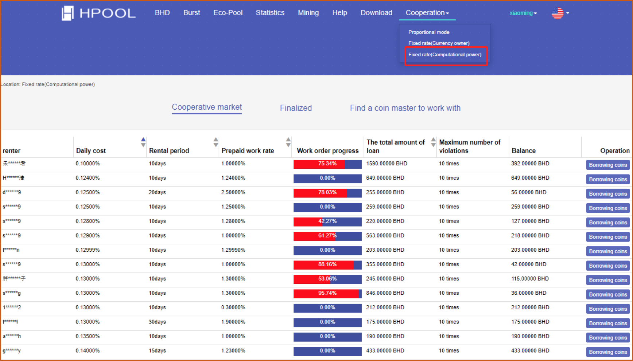Select Proportional mode from the dropdown
633x361 pixels.
coord(429,32)
